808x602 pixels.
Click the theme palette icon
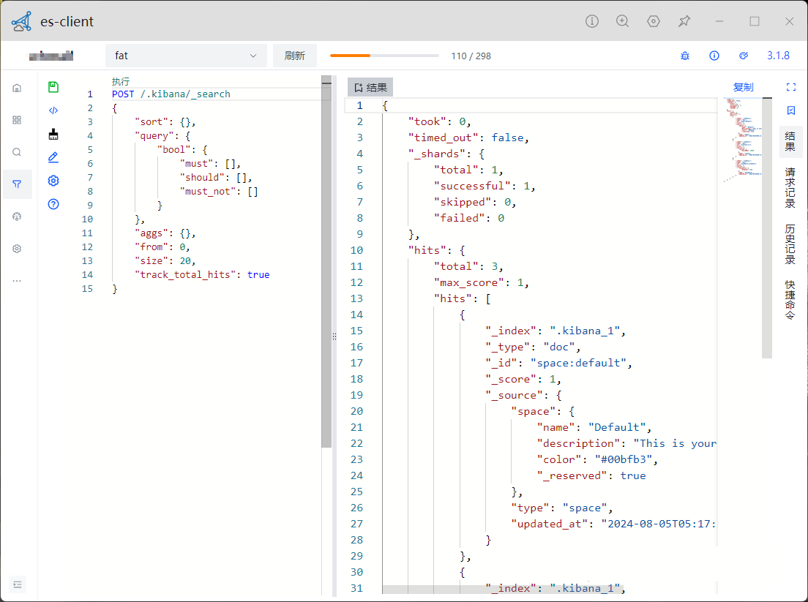pyautogui.click(x=744, y=56)
